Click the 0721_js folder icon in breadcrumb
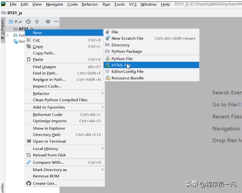Screen dimensions: 242x193 4,13
